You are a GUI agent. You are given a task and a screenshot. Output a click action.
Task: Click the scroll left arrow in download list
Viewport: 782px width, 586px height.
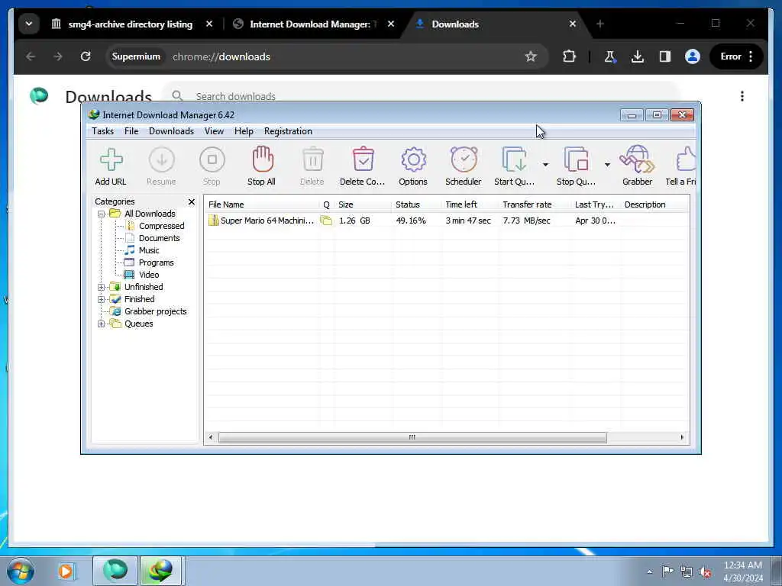(x=211, y=437)
